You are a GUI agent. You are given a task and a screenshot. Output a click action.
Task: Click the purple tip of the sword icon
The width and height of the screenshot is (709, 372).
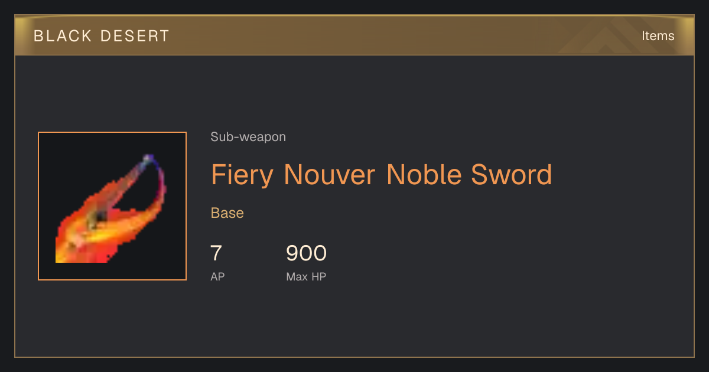(x=149, y=159)
